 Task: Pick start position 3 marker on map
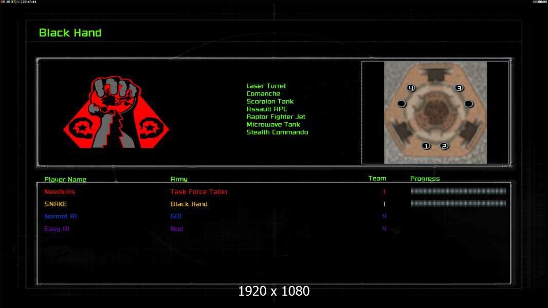(459, 88)
